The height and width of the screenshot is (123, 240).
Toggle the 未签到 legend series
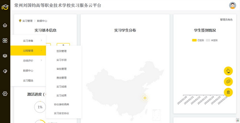[x=212, y=40]
